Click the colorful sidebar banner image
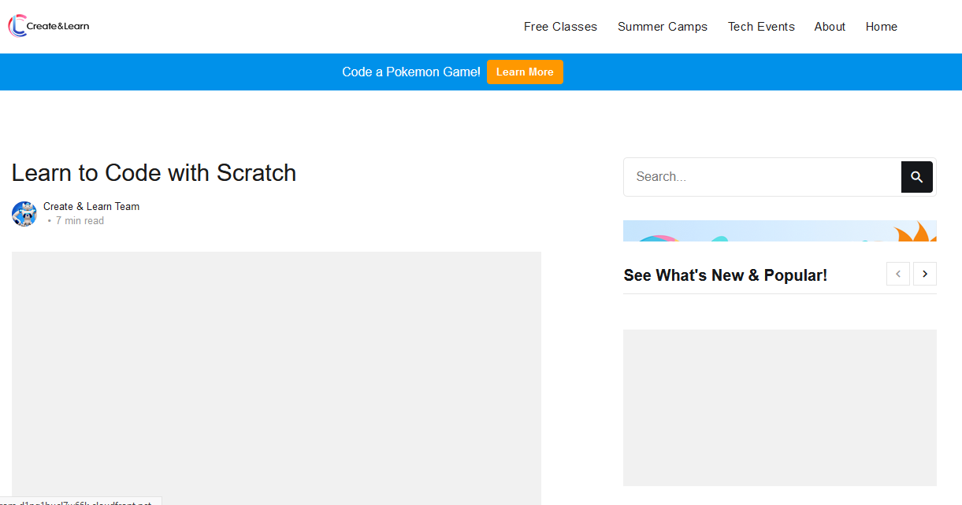Viewport: 962px width, 505px height. (780, 230)
